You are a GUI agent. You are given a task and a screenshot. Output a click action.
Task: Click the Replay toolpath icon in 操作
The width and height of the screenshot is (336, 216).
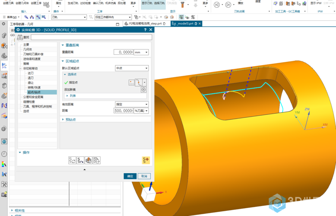pyautogui.click(x=80, y=160)
